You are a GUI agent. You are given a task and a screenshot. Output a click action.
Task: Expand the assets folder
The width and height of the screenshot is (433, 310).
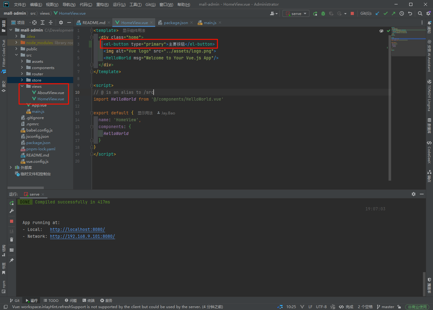tap(22, 61)
